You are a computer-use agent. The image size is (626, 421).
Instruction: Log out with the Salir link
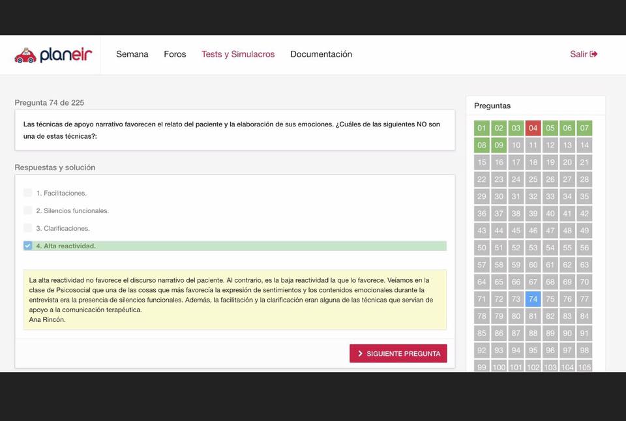point(584,54)
